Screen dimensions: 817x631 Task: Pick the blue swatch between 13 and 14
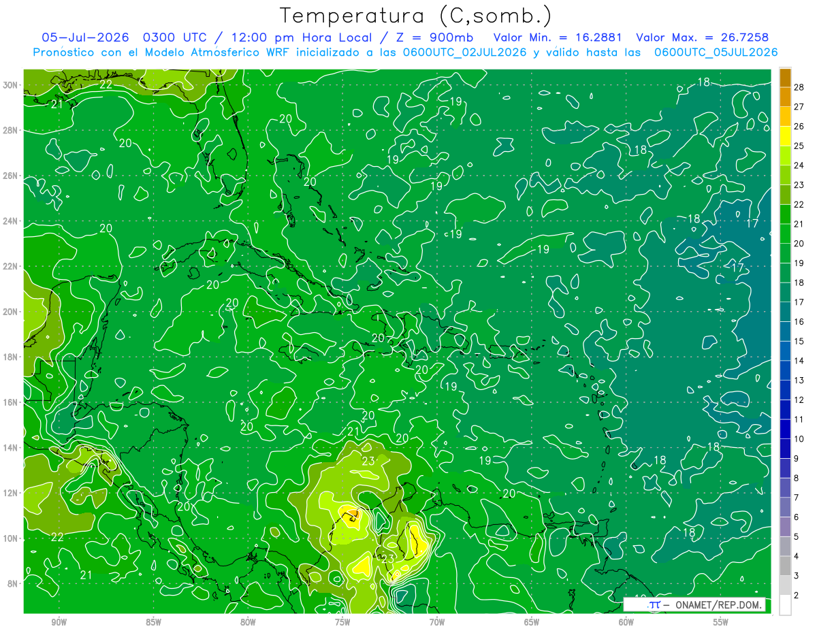(x=785, y=370)
